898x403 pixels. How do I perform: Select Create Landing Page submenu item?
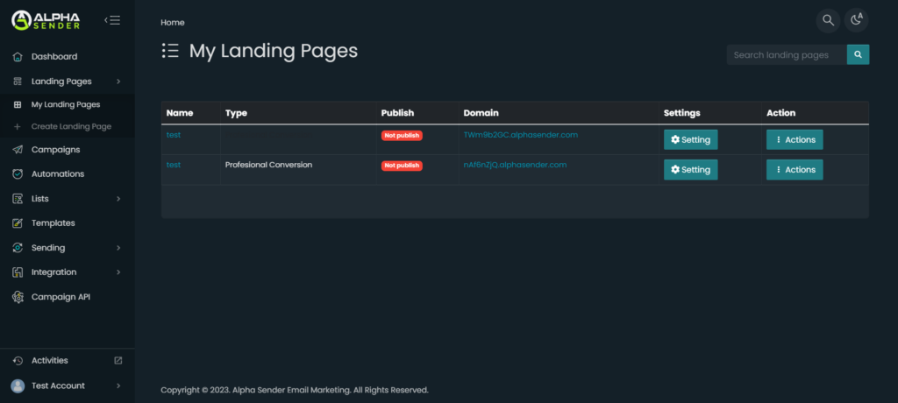72,126
